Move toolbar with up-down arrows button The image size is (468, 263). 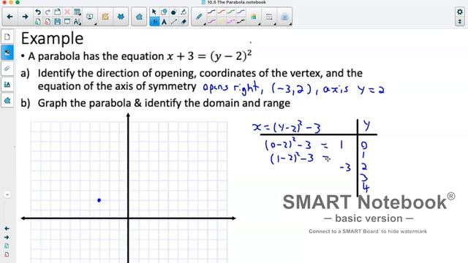(x=460, y=21)
